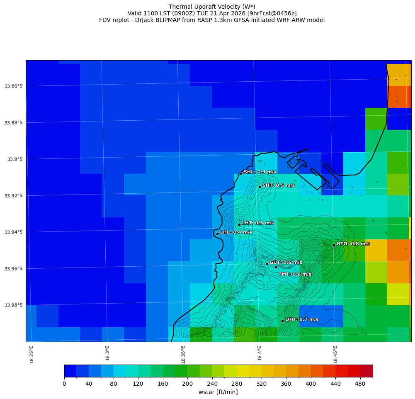Click the 'BTO: 0.8 m/s' text label

click(x=353, y=244)
